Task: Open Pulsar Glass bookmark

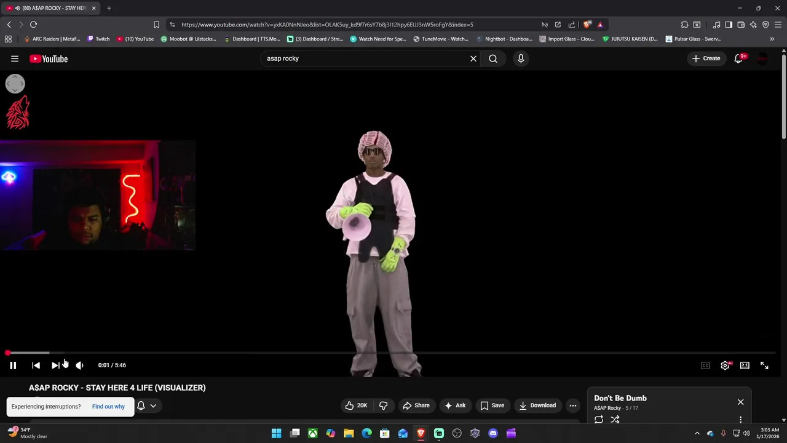Action: pos(694,39)
